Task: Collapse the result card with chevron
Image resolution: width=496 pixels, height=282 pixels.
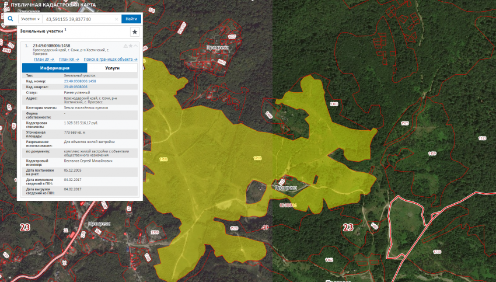Action: [x=136, y=46]
